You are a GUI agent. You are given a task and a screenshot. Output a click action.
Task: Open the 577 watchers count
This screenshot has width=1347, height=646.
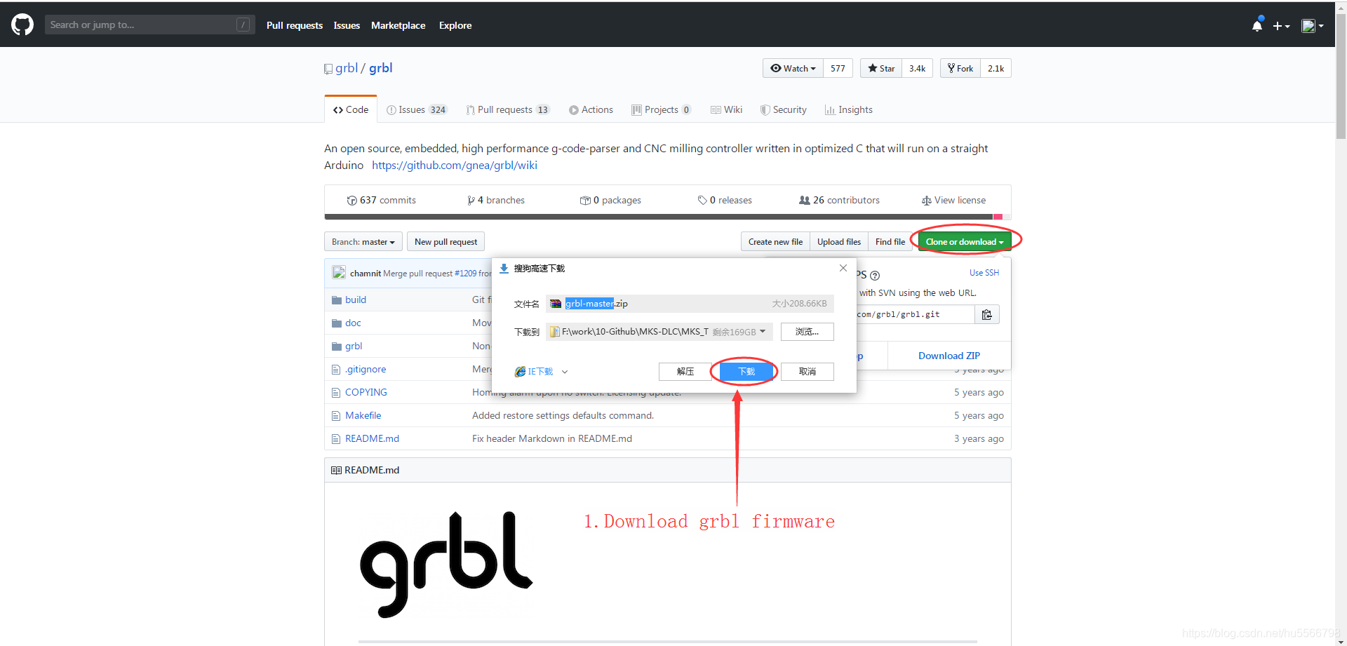pos(838,68)
